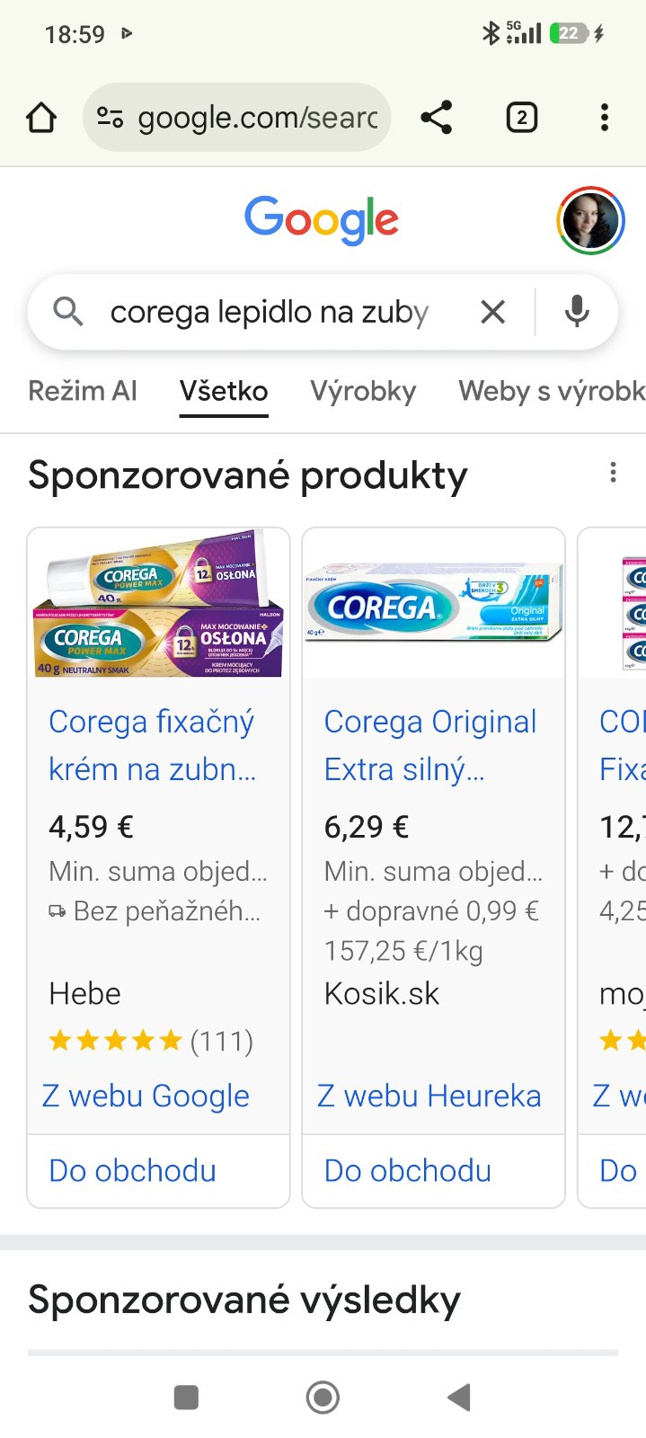This screenshot has width=646, height=1438.
Task: Switch to Režim AI tab
Action: [83, 391]
